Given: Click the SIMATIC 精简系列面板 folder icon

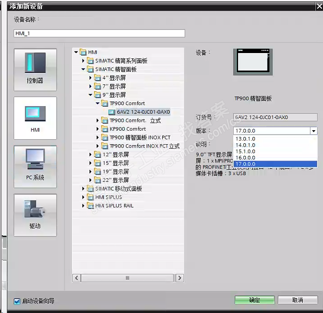Looking at the screenshot, I should tap(90, 61).
